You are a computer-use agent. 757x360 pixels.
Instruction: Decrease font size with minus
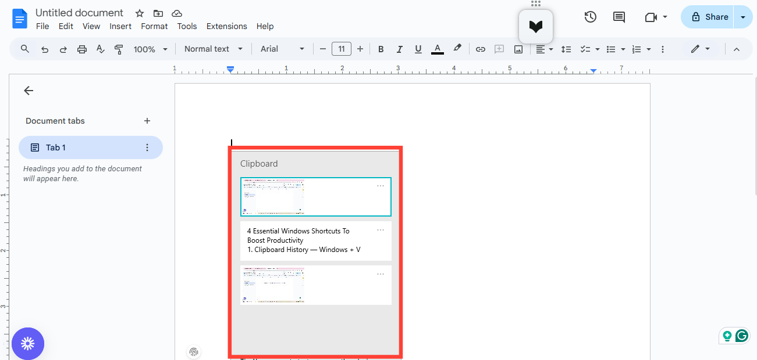point(323,49)
